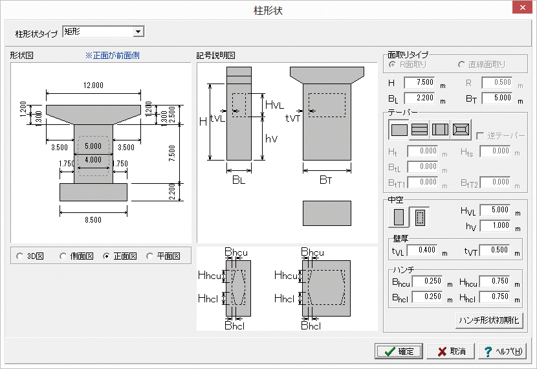Image resolution: width=537 pixels, height=369 pixels.
Task: Reset haunch shape with ハンチ形状初期化
Action: click(488, 320)
